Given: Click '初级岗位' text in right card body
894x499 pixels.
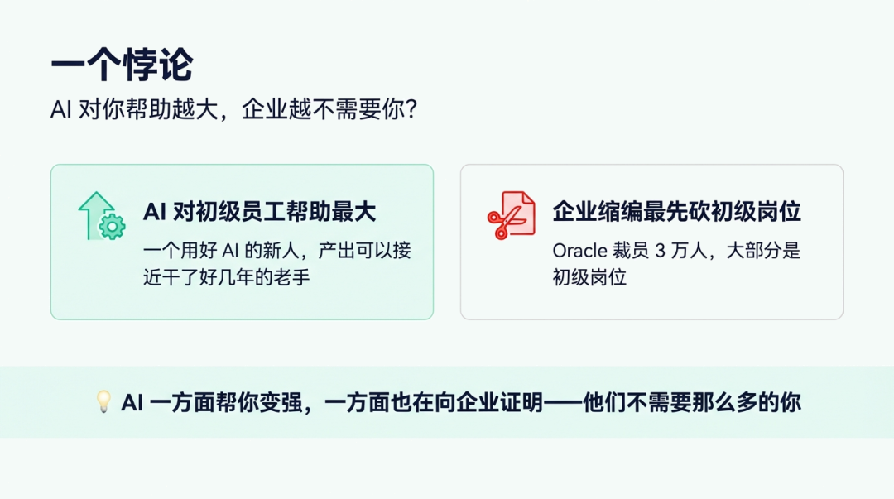Looking at the screenshot, I should [x=589, y=277].
